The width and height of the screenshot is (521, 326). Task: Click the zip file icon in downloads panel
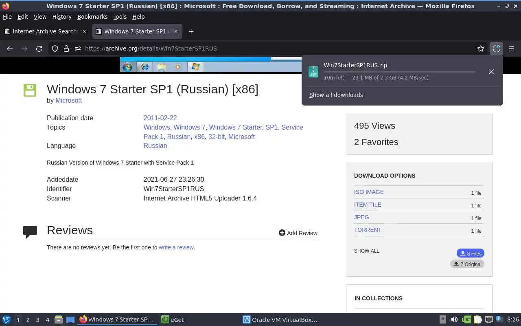pyautogui.click(x=313, y=72)
